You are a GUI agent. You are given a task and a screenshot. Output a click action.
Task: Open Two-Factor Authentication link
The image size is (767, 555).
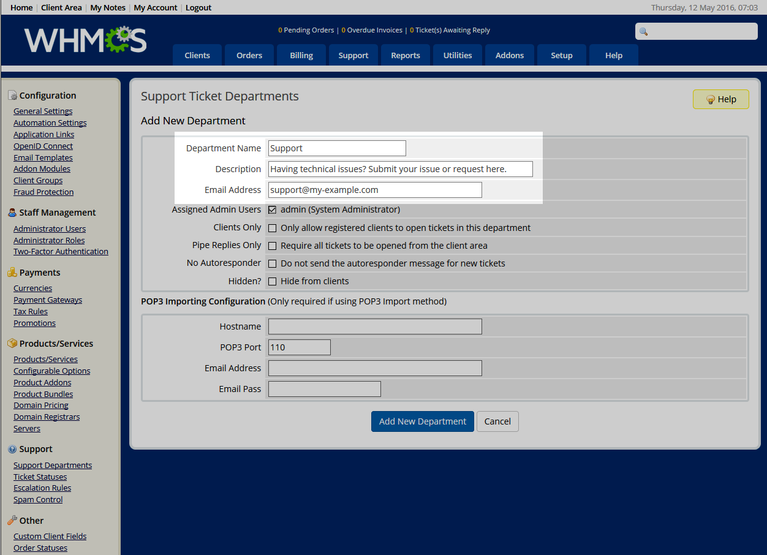[x=61, y=252]
